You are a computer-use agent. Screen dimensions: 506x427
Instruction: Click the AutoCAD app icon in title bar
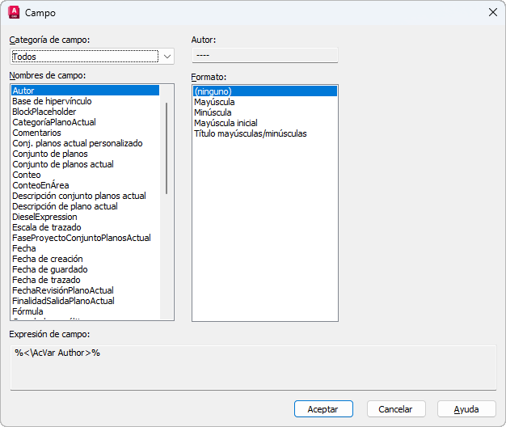pos(13,13)
